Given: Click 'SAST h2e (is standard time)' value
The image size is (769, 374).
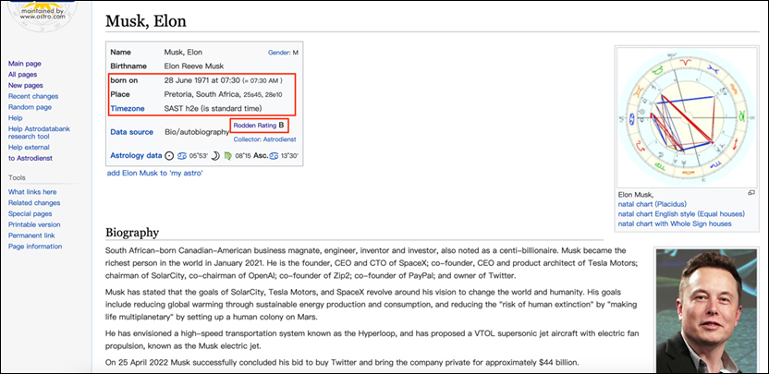Looking at the screenshot, I should (x=213, y=108).
